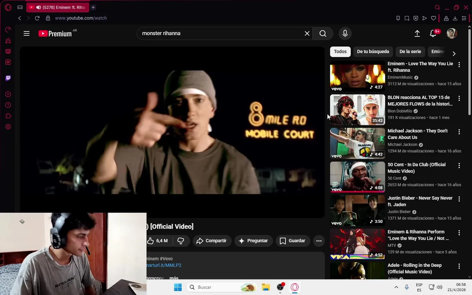Open History clock icon in sidebar
This screenshot has height=295, width=472.
(8, 105)
